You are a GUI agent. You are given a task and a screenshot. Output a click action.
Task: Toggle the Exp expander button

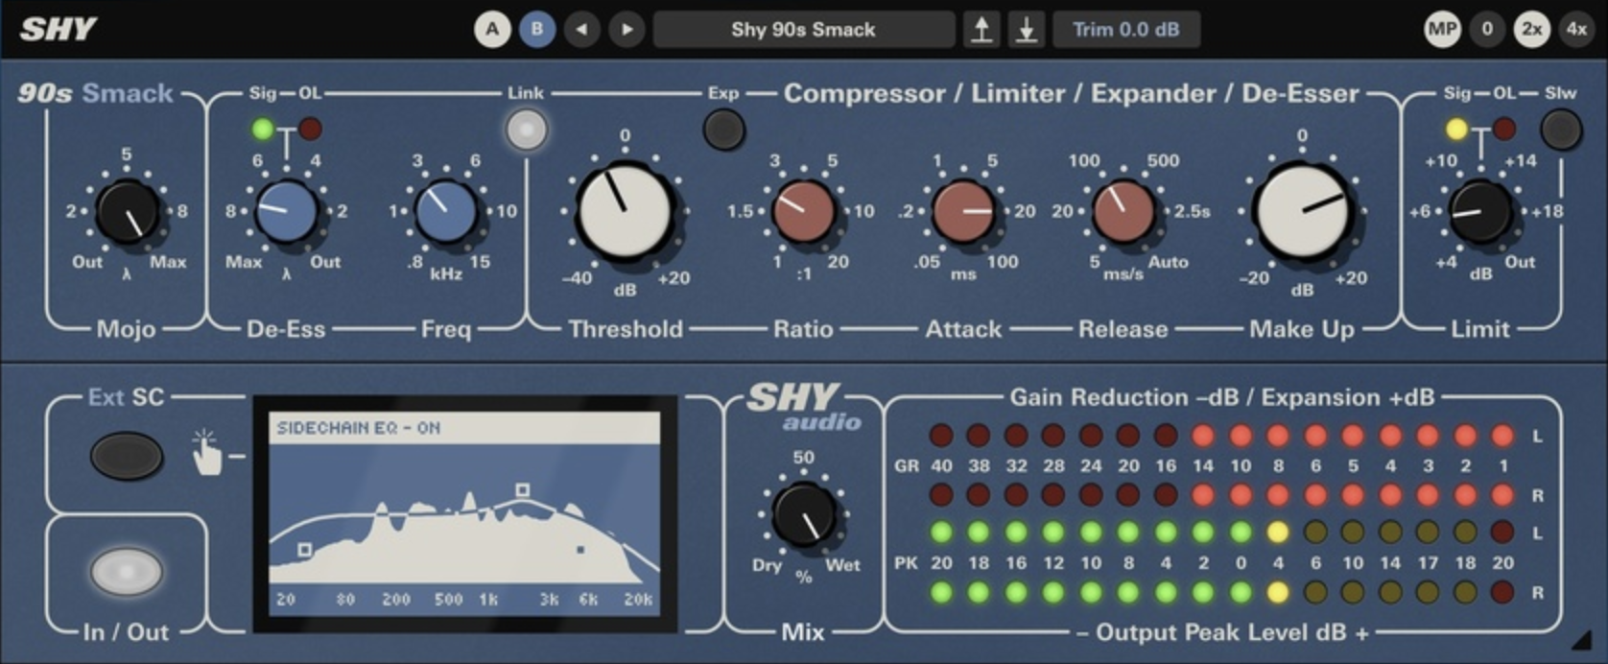click(724, 130)
